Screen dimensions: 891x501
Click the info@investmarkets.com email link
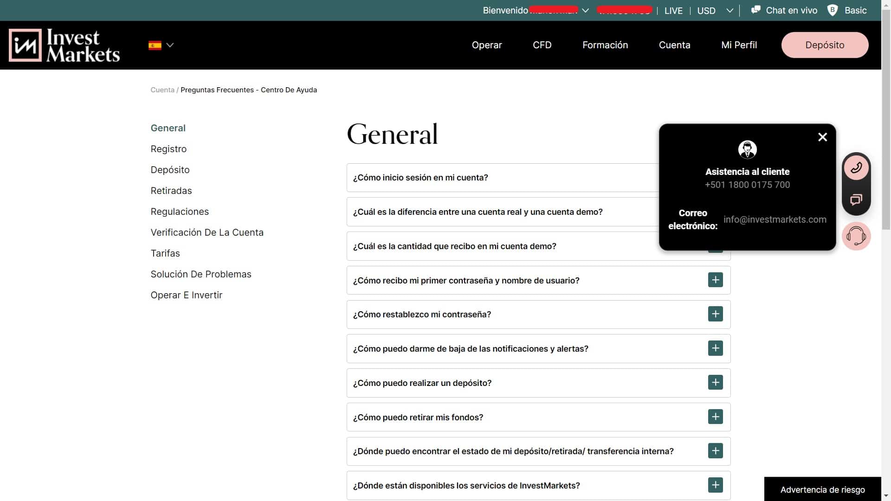[775, 219]
